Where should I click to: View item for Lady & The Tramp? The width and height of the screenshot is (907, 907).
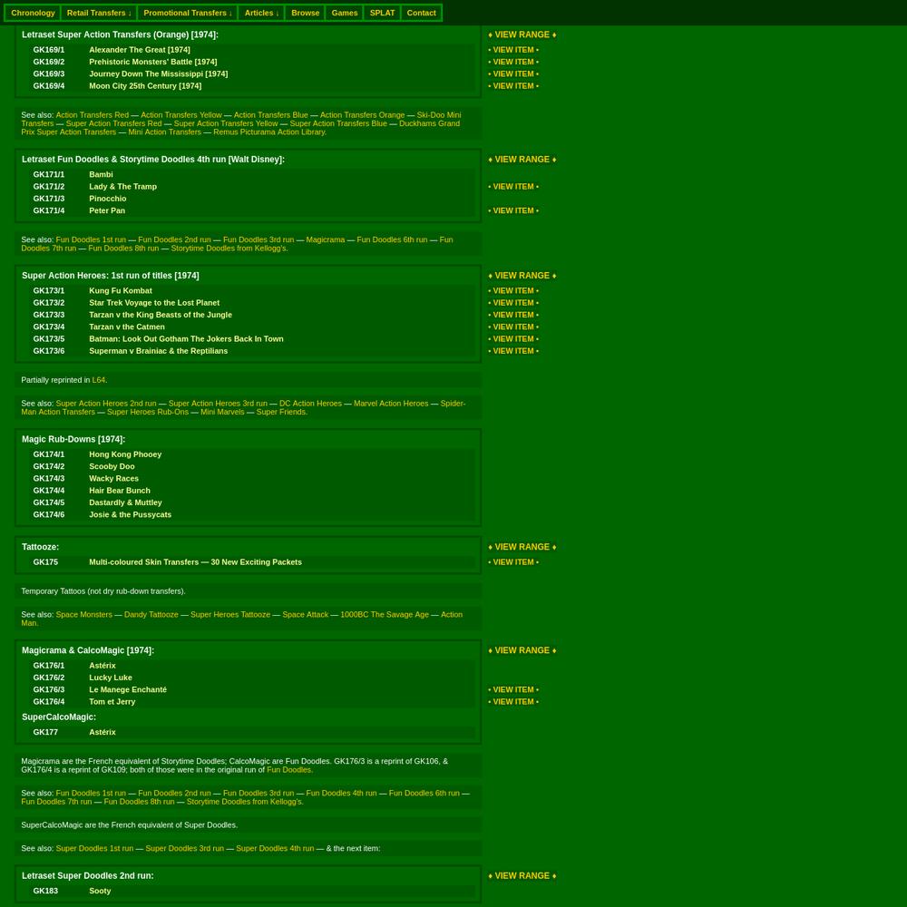coord(513,187)
